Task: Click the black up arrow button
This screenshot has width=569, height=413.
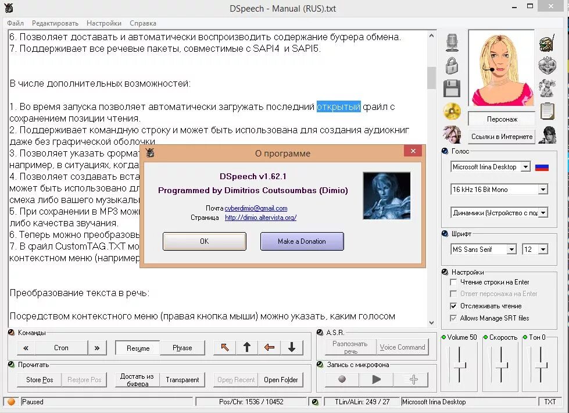Action: pyautogui.click(x=247, y=348)
